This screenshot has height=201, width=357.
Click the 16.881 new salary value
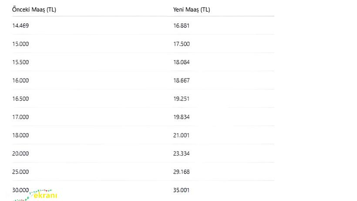pos(182,26)
